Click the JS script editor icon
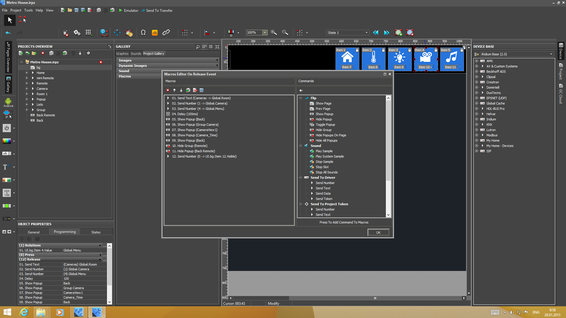 154,33
